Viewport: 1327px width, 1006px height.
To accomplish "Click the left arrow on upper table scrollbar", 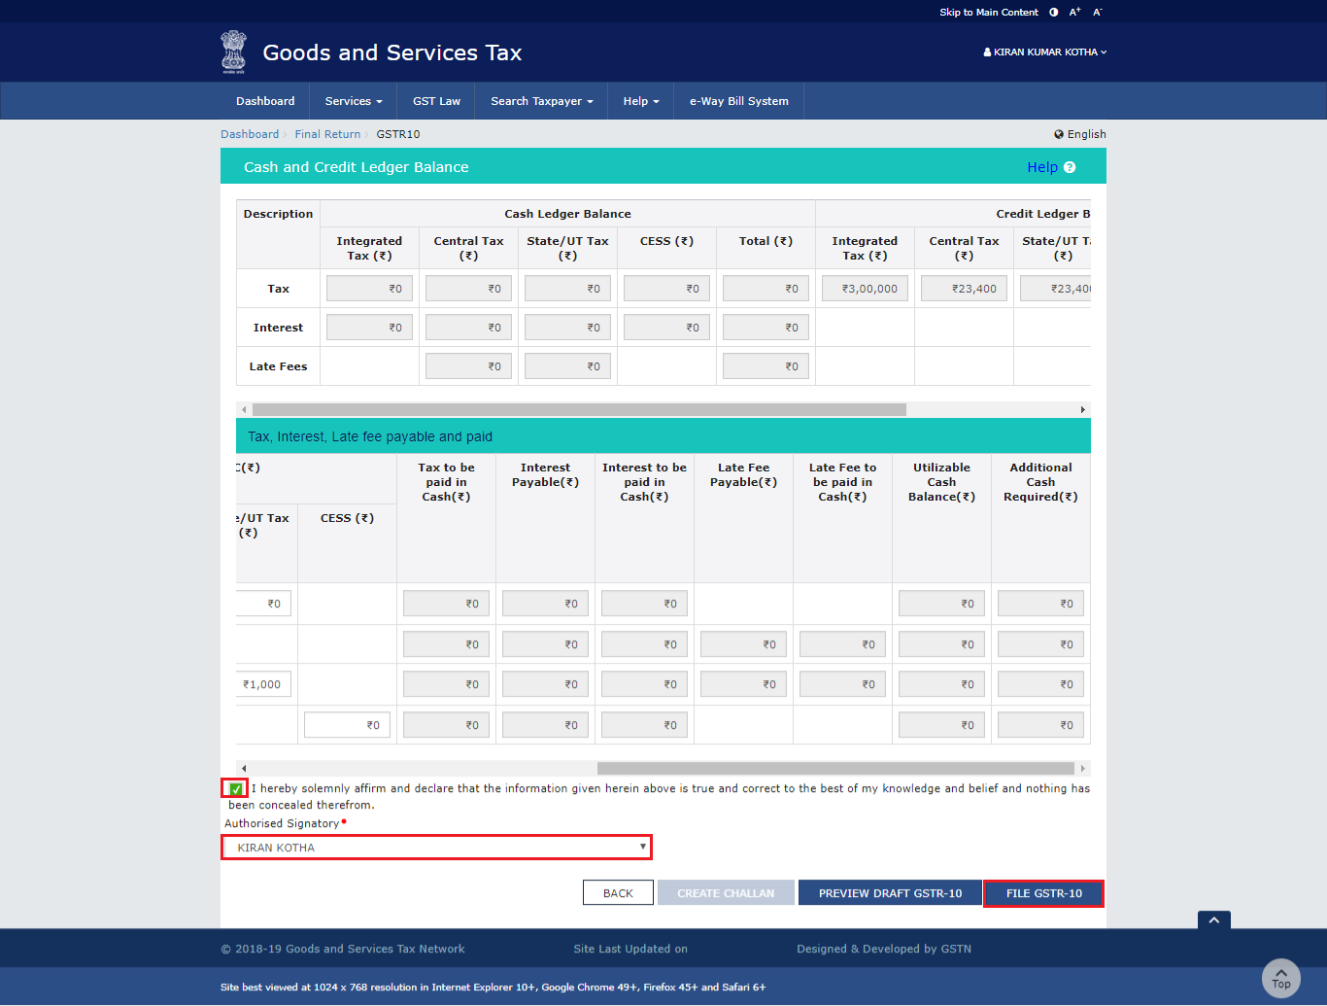I will [243, 409].
